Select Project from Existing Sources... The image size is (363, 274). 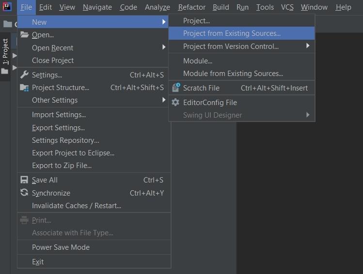[232, 33]
